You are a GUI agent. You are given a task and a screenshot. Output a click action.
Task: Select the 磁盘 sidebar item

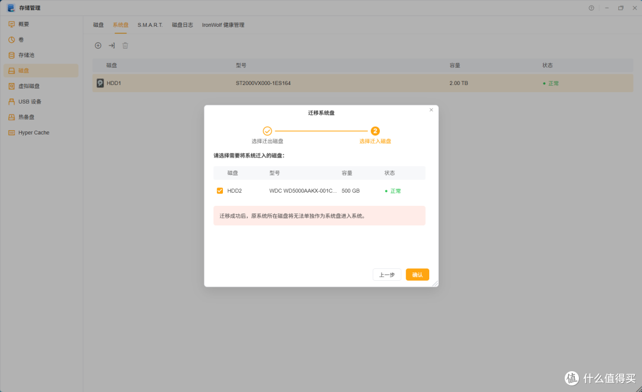41,70
